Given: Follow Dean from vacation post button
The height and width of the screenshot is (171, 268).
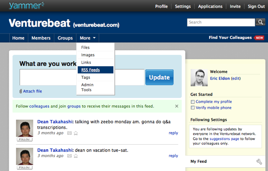Looking at the screenshot, I should (x=25, y=167).
